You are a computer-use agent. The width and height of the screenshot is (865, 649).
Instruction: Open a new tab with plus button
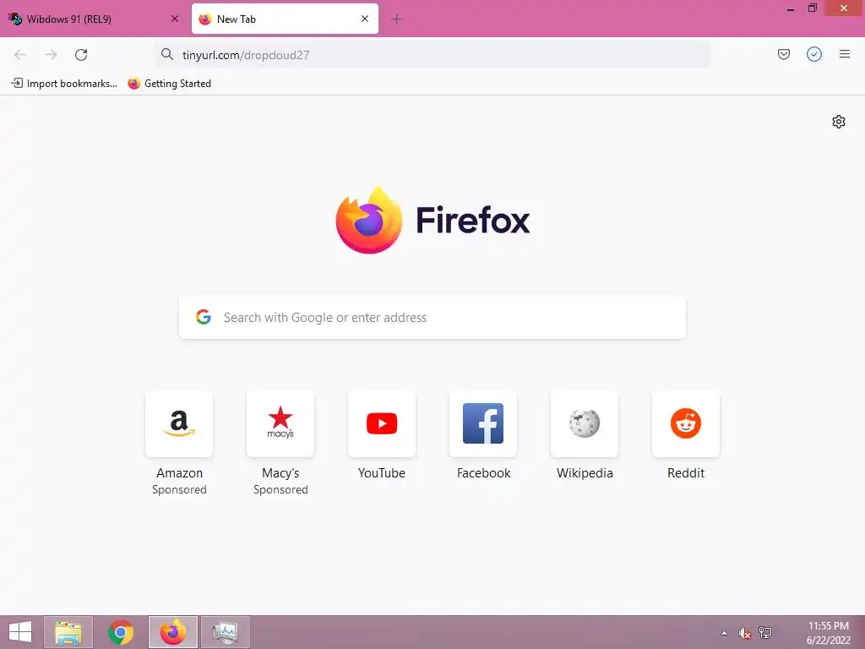click(396, 19)
